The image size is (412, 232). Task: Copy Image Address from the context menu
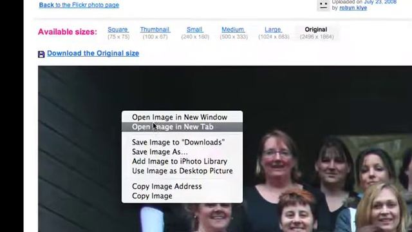coord(182,186)
